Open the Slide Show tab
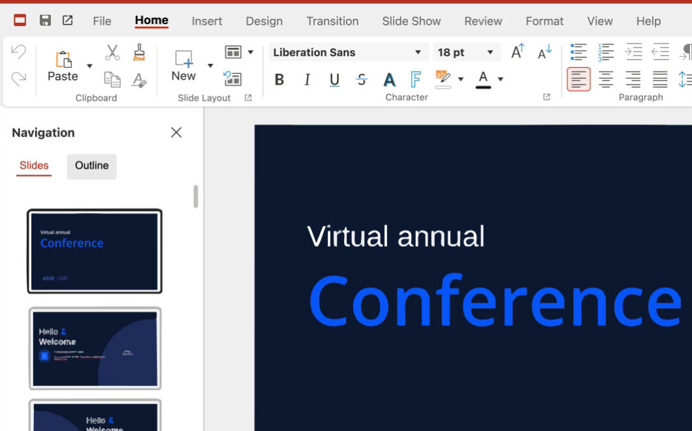 411,21
